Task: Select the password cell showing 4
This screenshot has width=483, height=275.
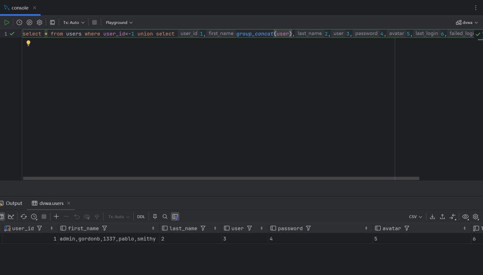Action: coord(320,239)
